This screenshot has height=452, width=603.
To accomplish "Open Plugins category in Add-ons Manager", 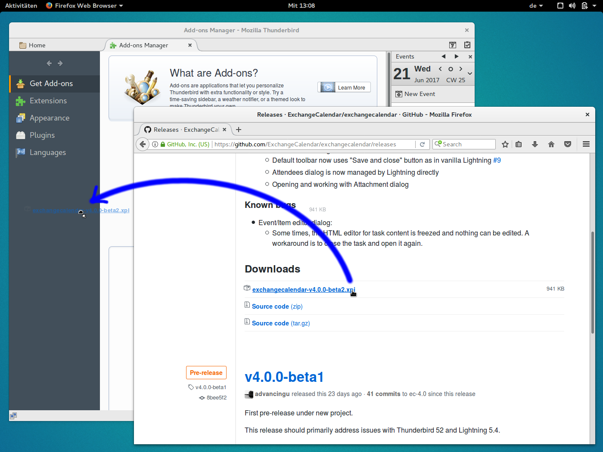I will point(55,135).
